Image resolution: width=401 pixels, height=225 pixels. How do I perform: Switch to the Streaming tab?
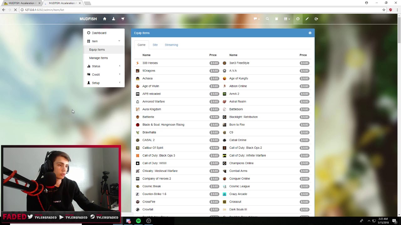[171, 45]
